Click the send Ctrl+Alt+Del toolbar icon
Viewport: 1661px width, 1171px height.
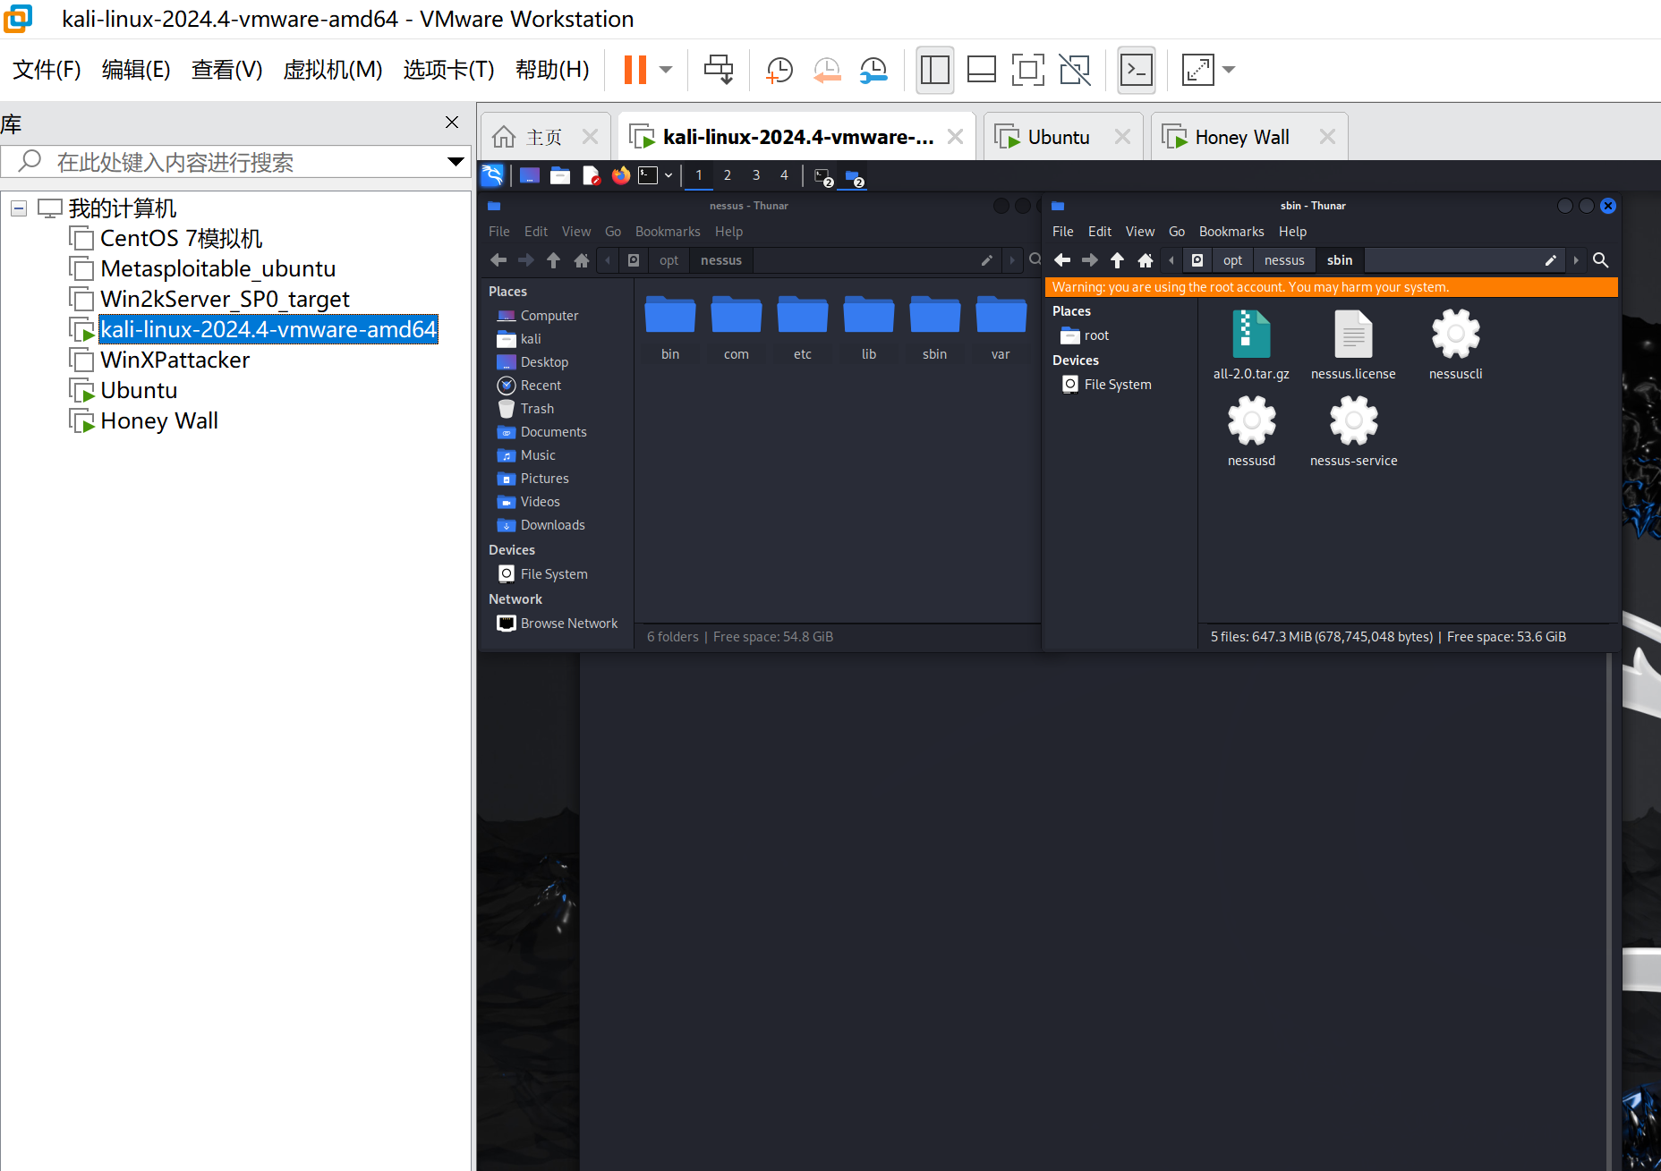click(719, 70)
